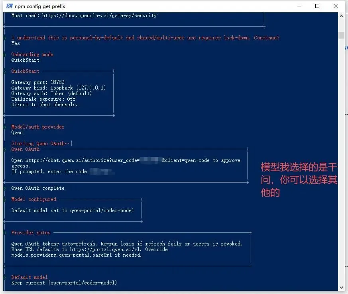Image resolution: width=348 pixels, height=294 pixels.
Task: Click 'Tailscale exposure: Off' line
Action: tap(43, 99)
